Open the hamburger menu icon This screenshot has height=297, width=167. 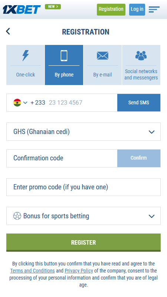tap(154, 10)
